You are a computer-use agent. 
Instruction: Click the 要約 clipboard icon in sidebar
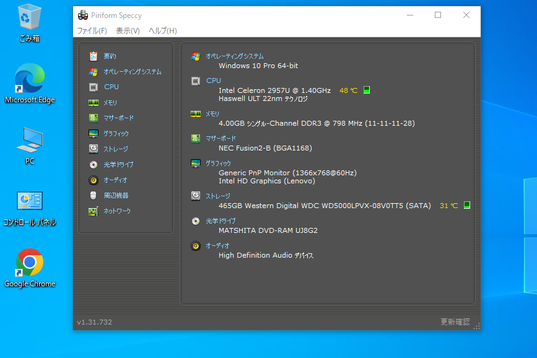94,56
